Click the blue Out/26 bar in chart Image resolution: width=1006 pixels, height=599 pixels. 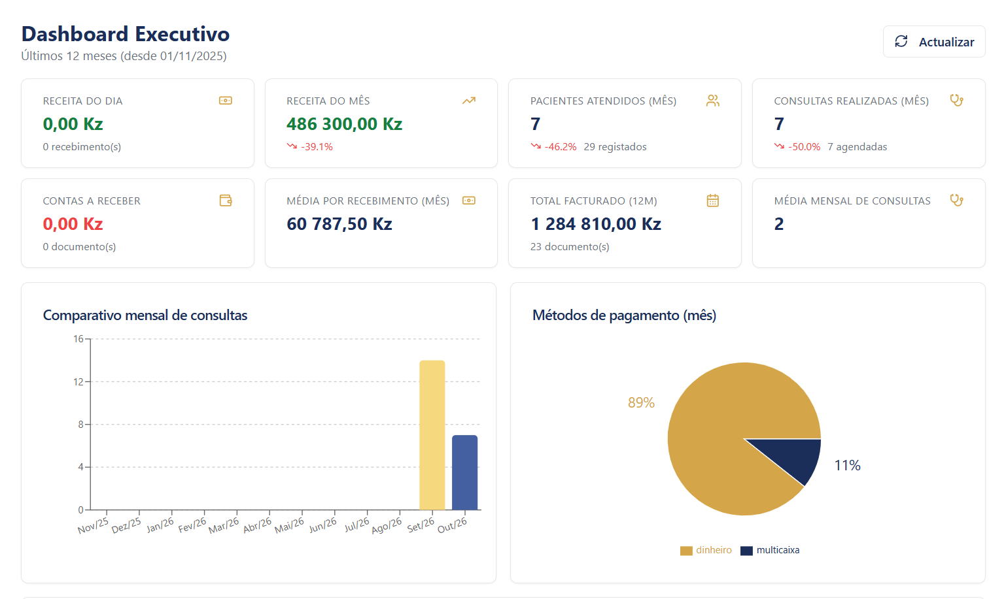click(x=465, y=472)
